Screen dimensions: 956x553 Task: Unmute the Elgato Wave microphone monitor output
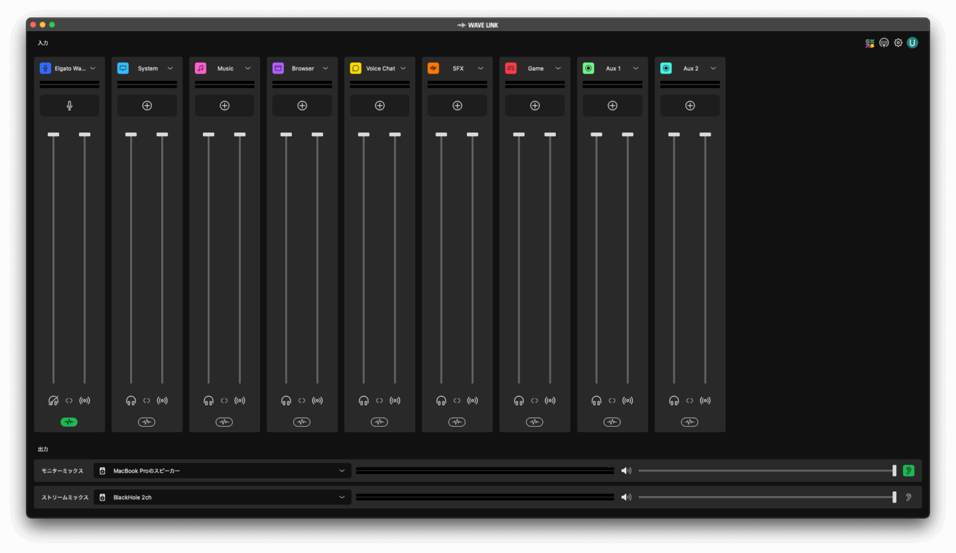click(54, 400)
